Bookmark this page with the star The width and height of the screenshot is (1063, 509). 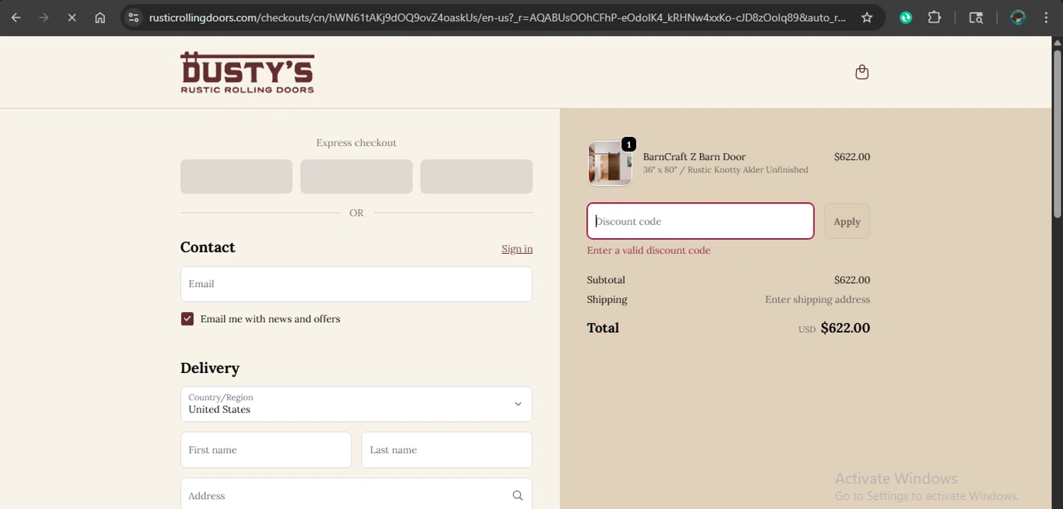coord(867,18)
